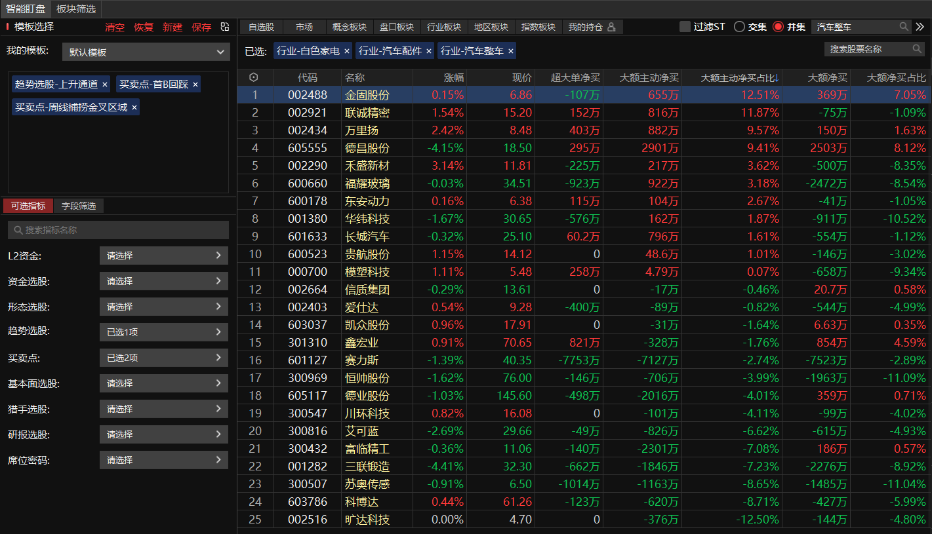Open the 市场 tab
Screen dimensions: 932x534
[304, 27]
